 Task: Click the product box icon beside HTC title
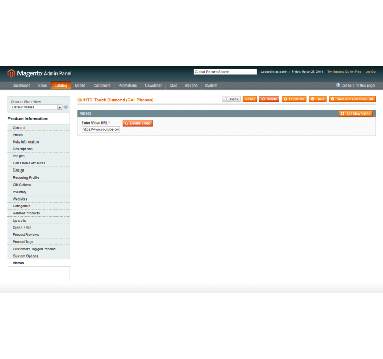pyautogui.click(x=79, y=100)
